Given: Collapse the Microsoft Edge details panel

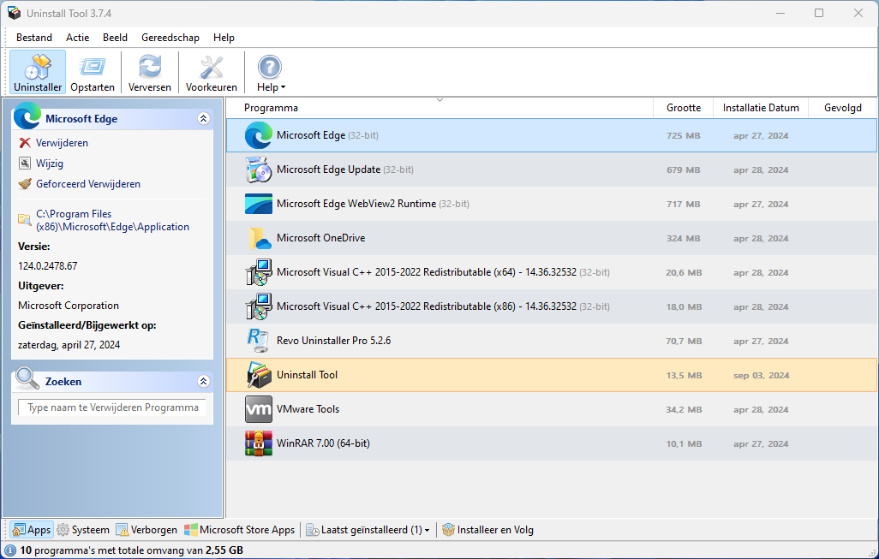Looking at the screenshot, I should (204, 118).
